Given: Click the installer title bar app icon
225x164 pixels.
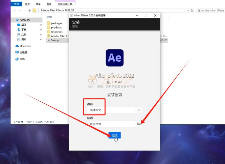Looking at the screenshot, I should 71,15.
